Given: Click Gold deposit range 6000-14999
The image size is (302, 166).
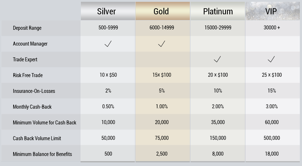Looking at the screenshot, I should coord(162,28).
